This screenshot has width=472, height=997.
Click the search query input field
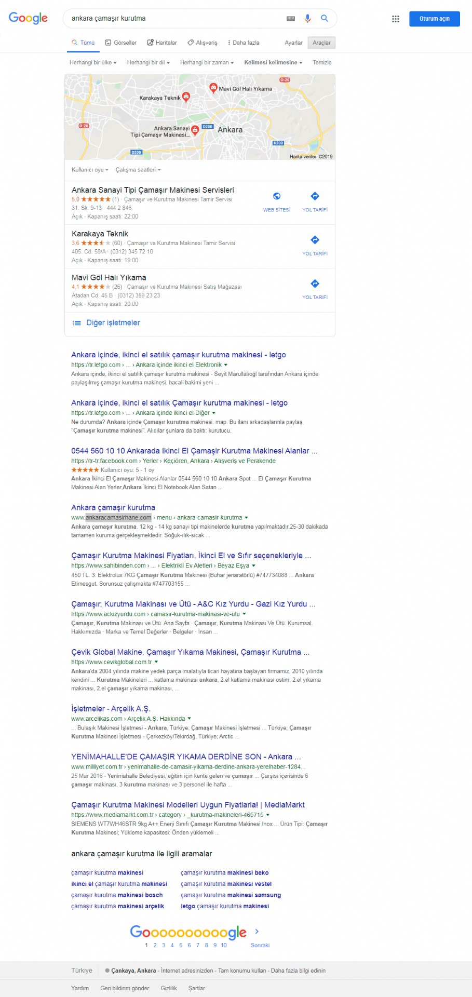click(x=177, y=18)
